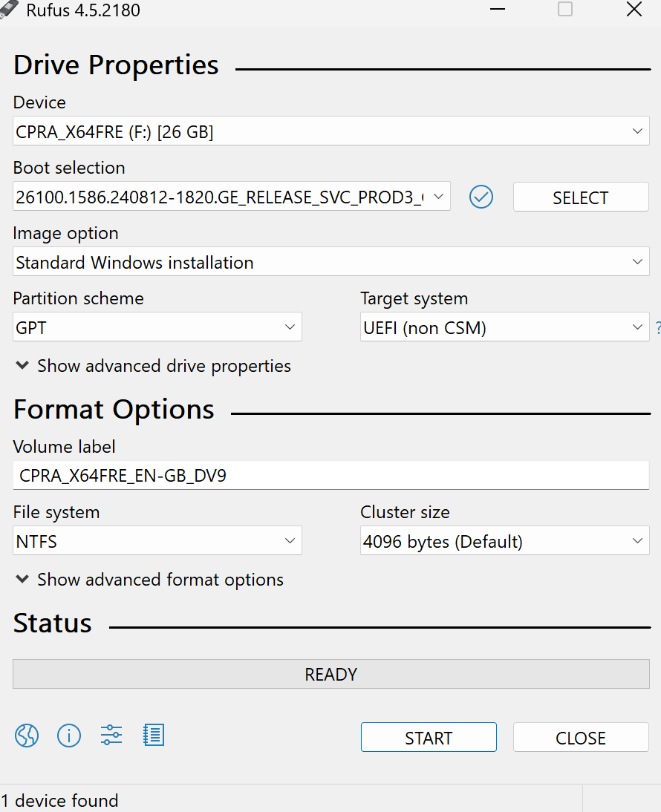Open the Target system UEFI dropdown
The width and height of the screenshot is (661, 812).
(x=504, y=327)
